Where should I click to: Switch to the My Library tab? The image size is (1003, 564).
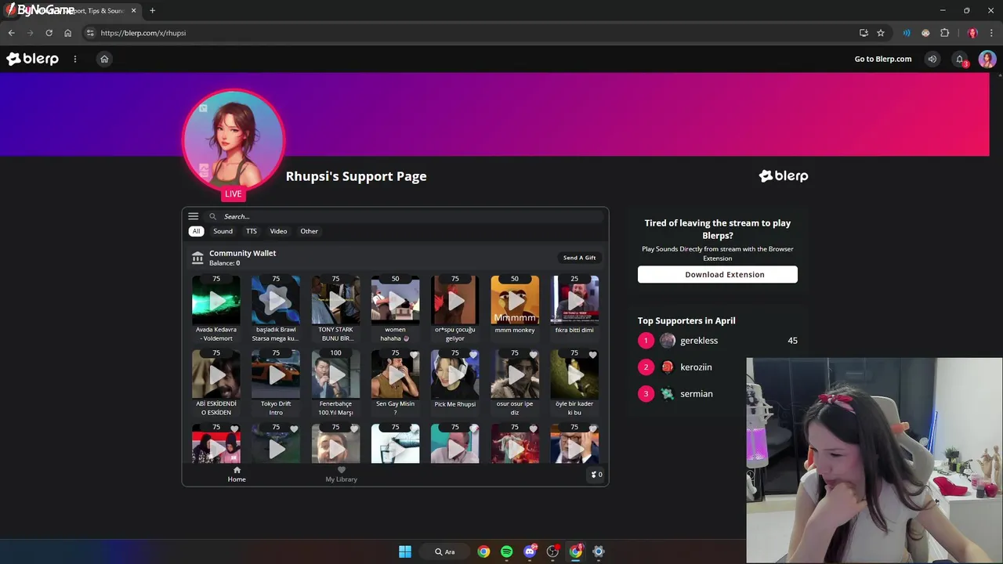(x=341, y=475)
